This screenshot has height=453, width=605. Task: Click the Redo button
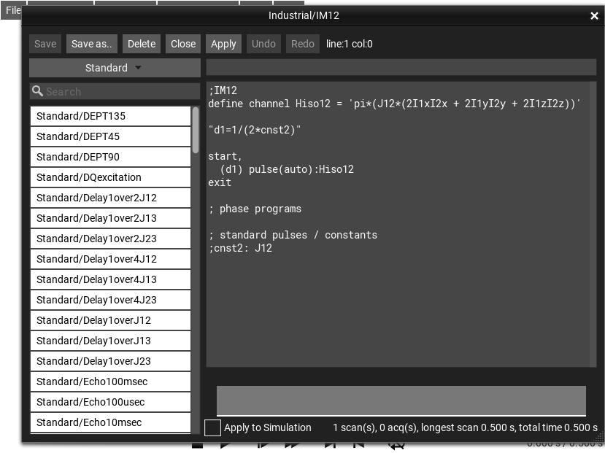point(303,44)
